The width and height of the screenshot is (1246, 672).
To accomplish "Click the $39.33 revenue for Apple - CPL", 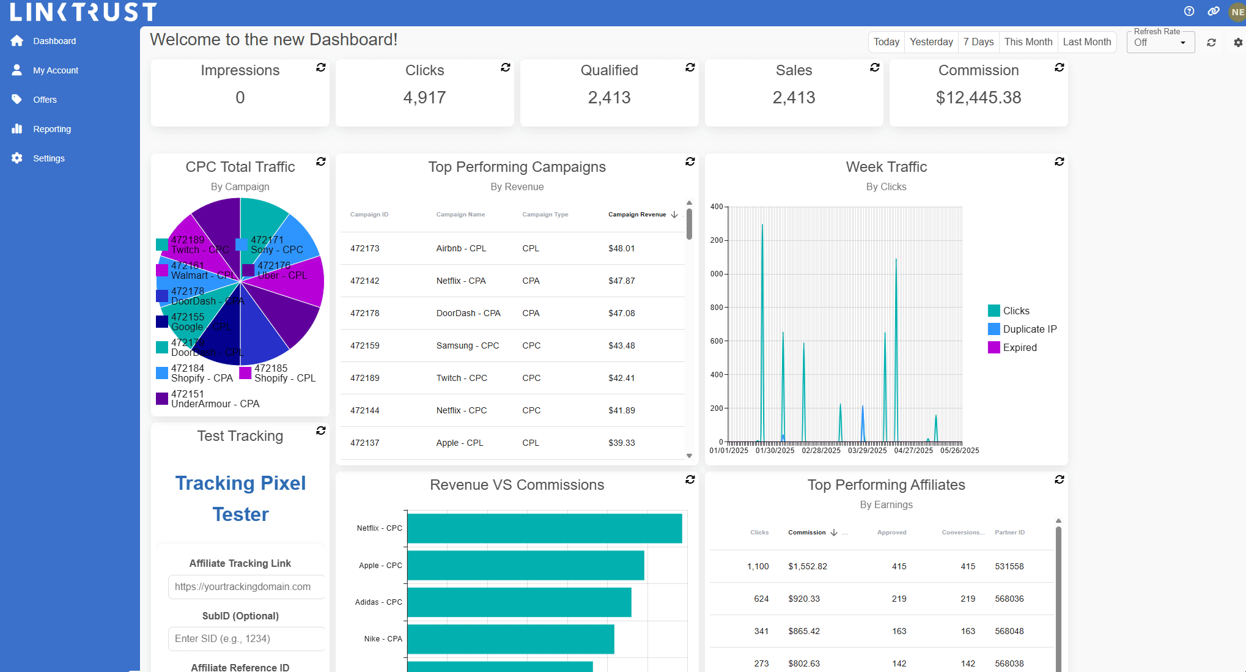I will tap(621, 443).
